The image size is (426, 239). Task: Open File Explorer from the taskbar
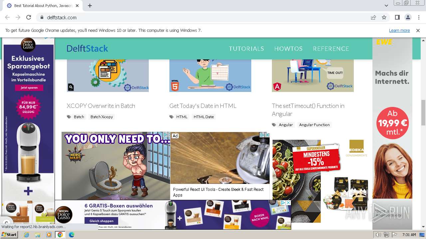(x=38, y=235)
